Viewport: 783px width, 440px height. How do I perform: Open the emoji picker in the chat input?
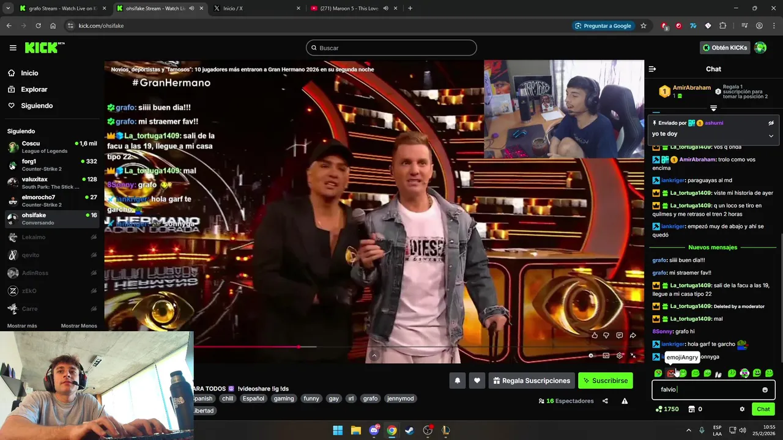765,390
